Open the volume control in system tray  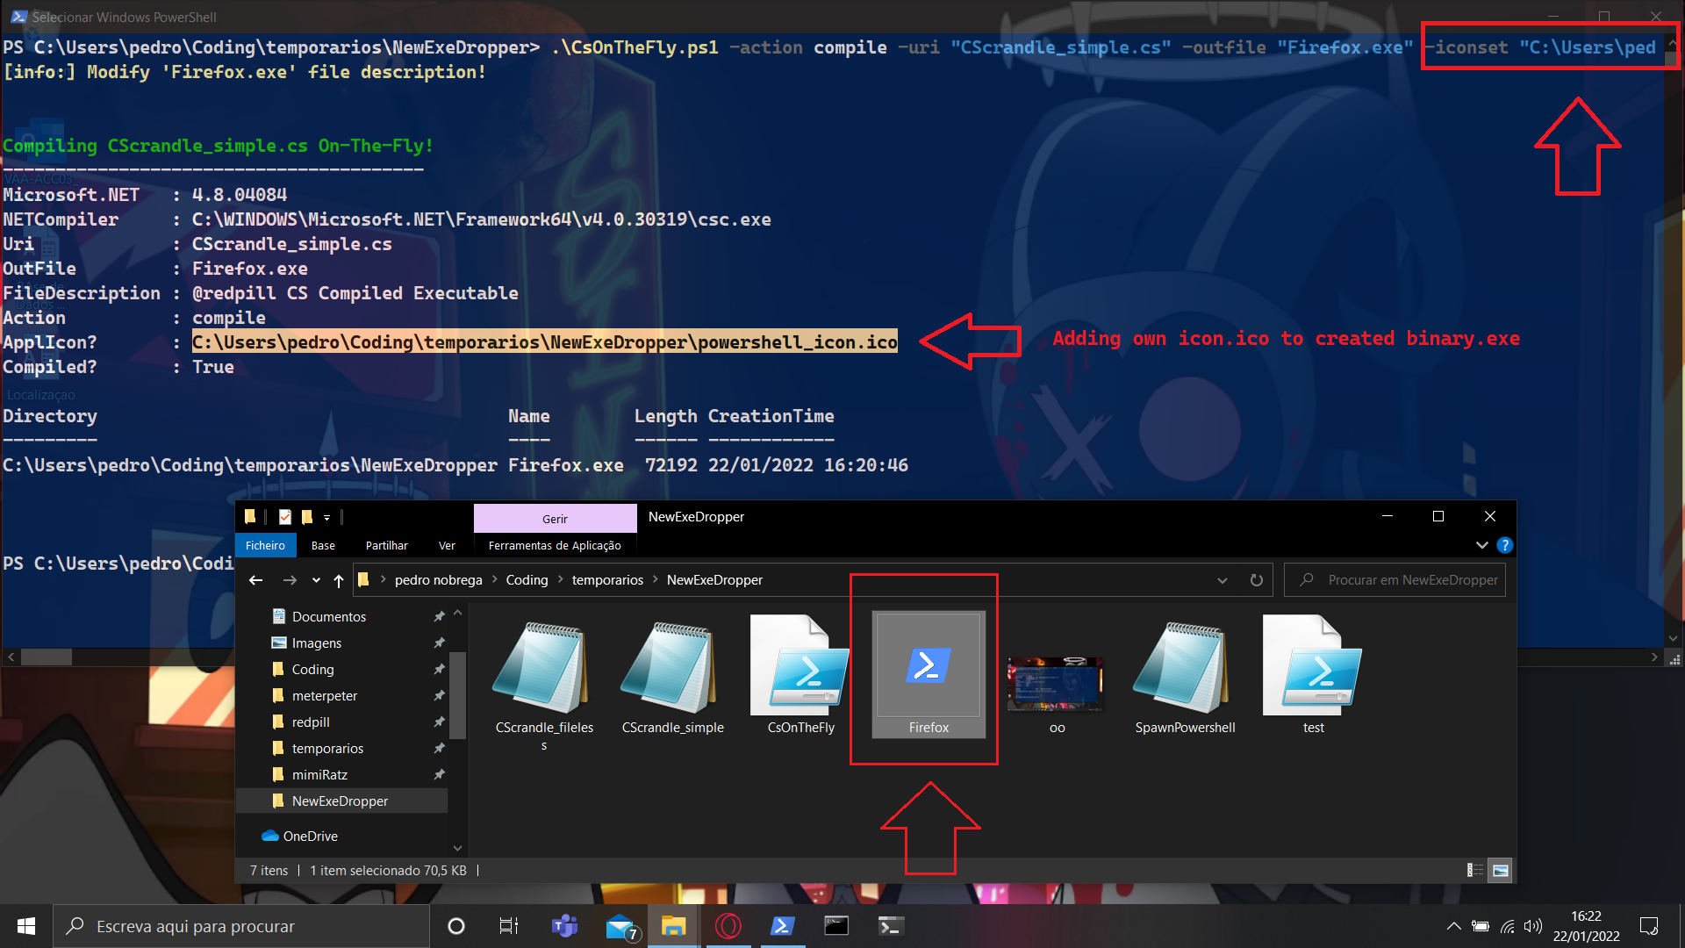click(x=1534, y=925)
